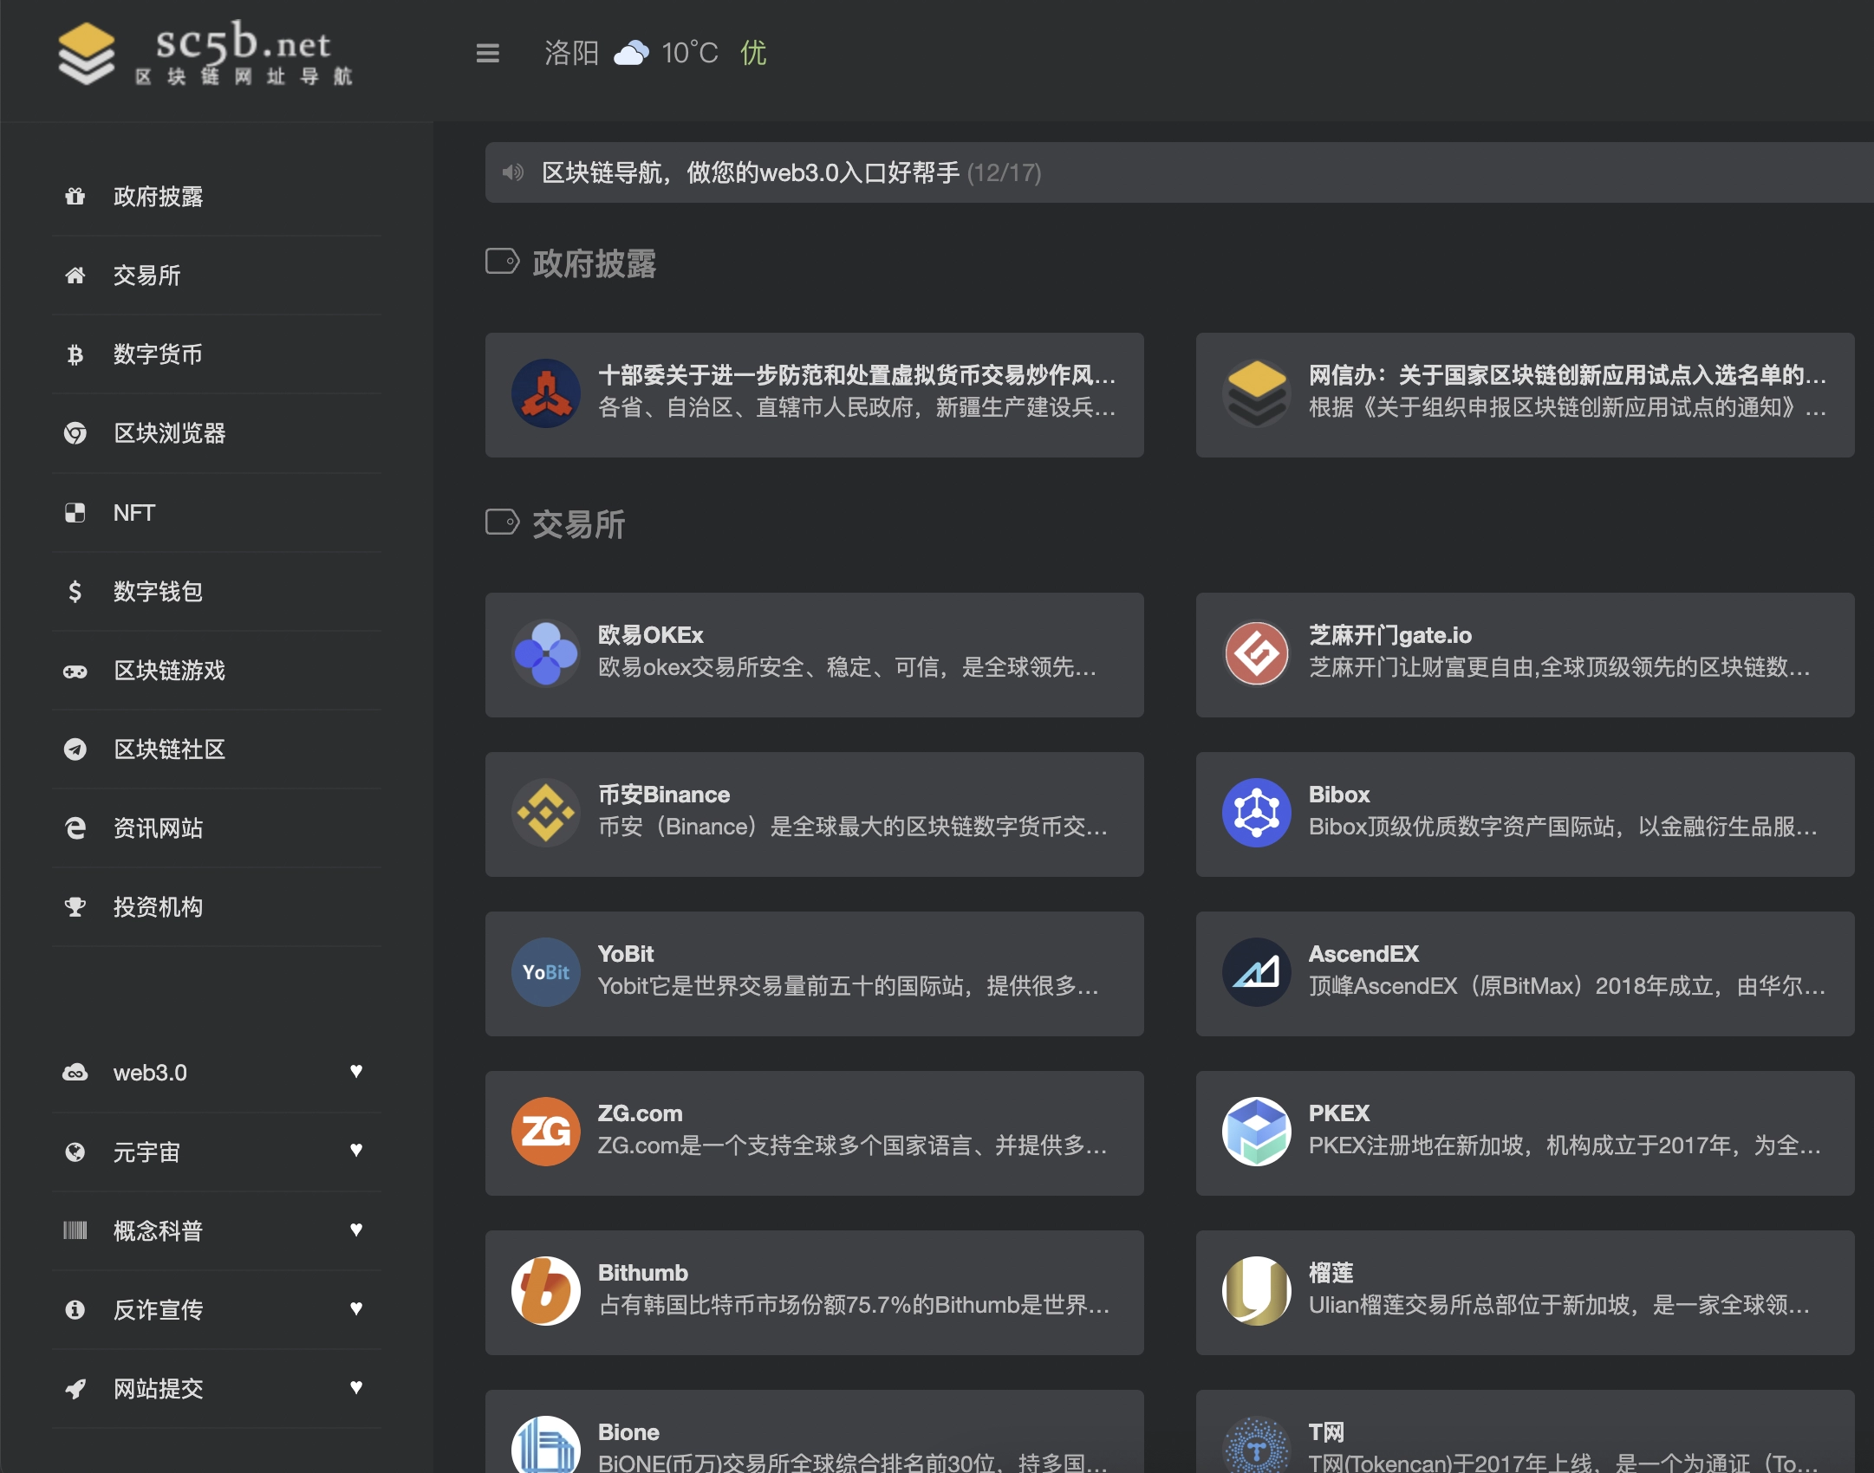Open the 网信办 blockchain pilot notice card
Viewport: 1874px width, 1473px height.
click(1526, 395)
